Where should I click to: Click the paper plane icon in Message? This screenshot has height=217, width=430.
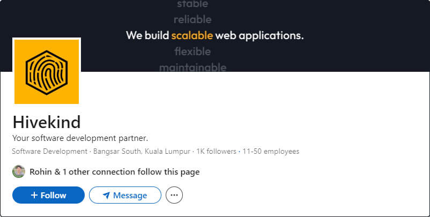pos(106,196)
